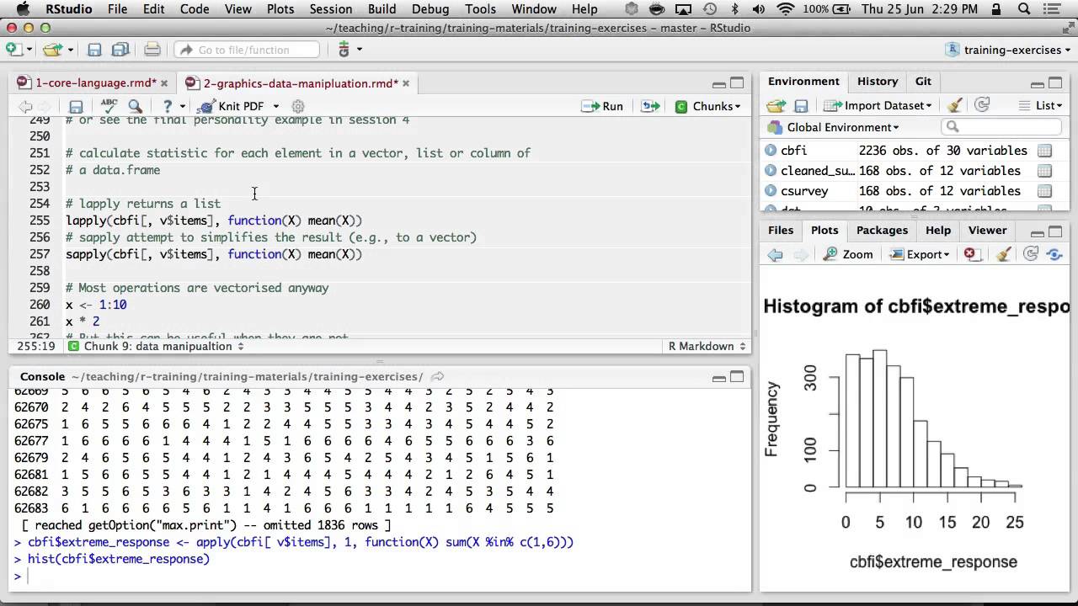1078x606 pixels.
Task: Open the plot Export menu
Action: [921, 254]
